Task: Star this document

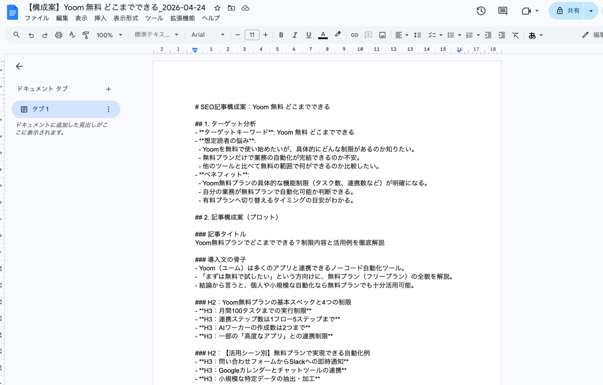Action: [217, 8]
